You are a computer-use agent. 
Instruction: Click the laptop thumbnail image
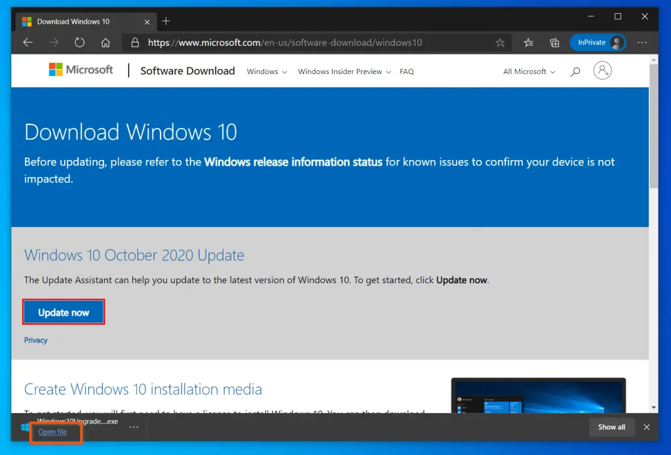pyautogui.click(x=539, y=395)
